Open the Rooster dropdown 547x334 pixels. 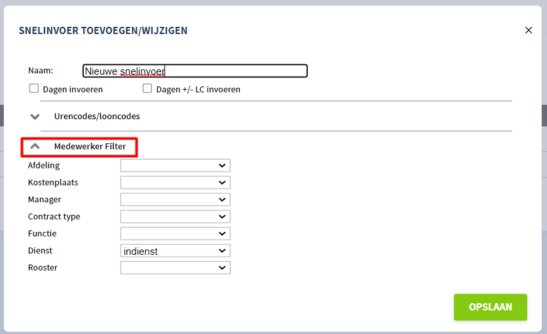[176, 268]
